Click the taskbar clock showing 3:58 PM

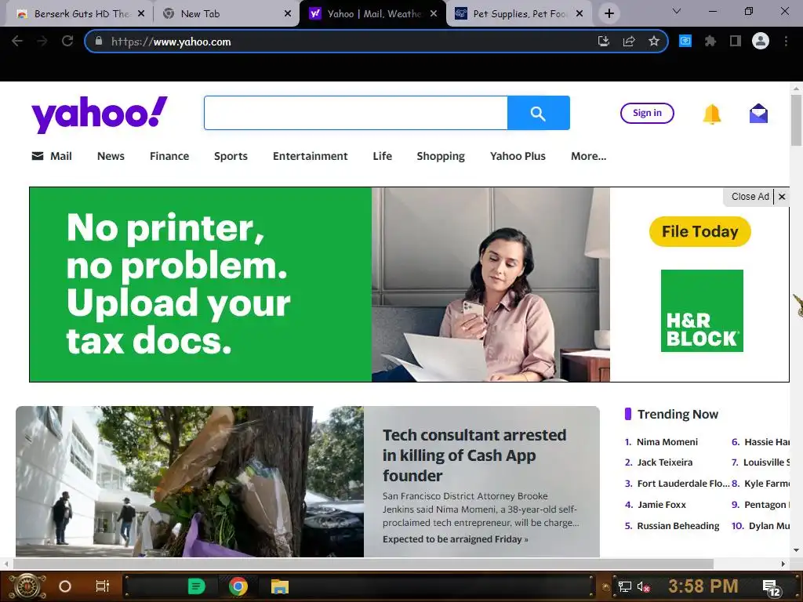coord(703,586)
